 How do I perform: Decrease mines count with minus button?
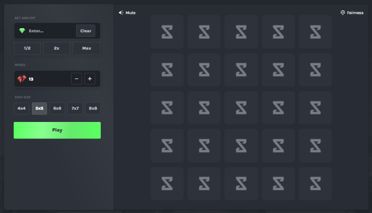(x=77, y=79)
